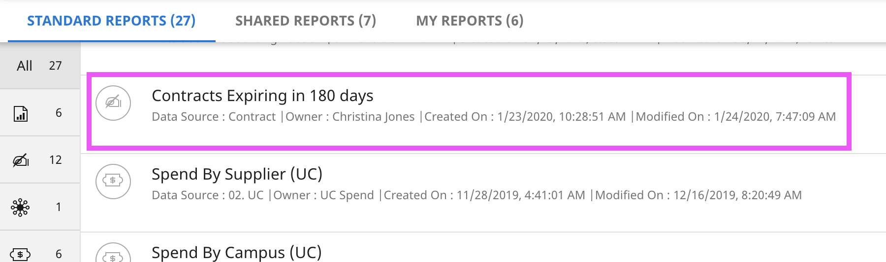Select the network node icon filter in sidebar

click(x=20, y=207)
